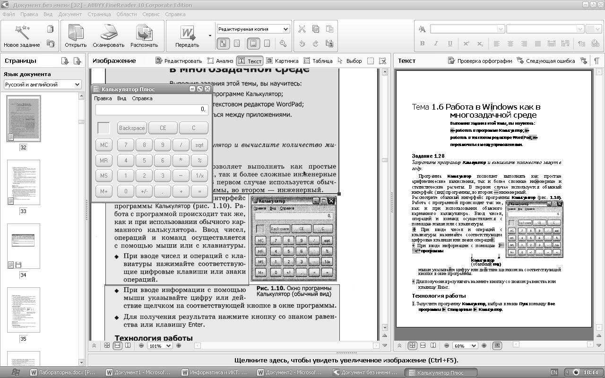This screenshot has width=605, height=378.
Task: Open the empty font size dropdown
Action: click(x=544, y=29)
